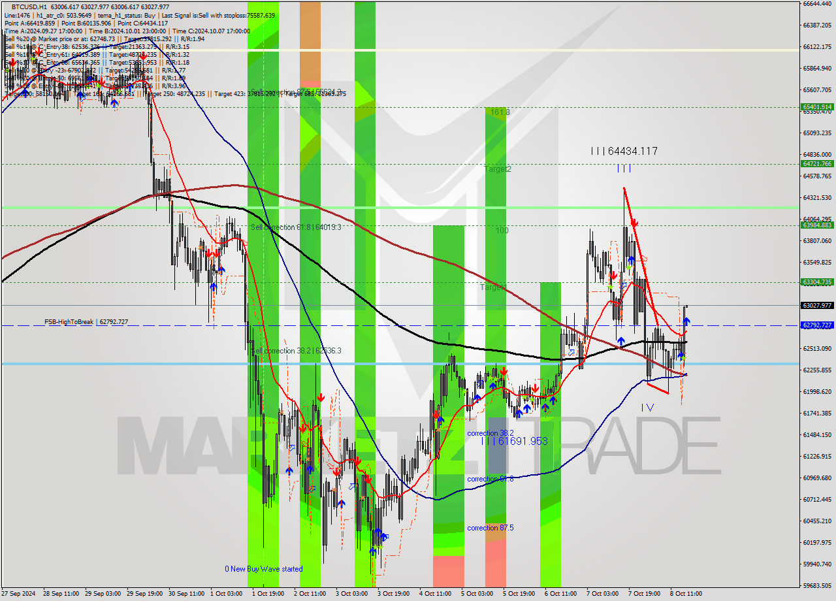Click the 29 Sep 19:00 time label
The width and height of the screenshot is (836, 601).
[144, 594]
